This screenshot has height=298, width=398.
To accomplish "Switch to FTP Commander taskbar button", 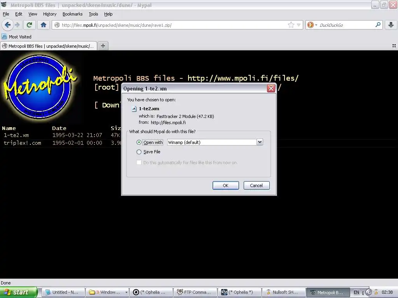I will 195,292.
